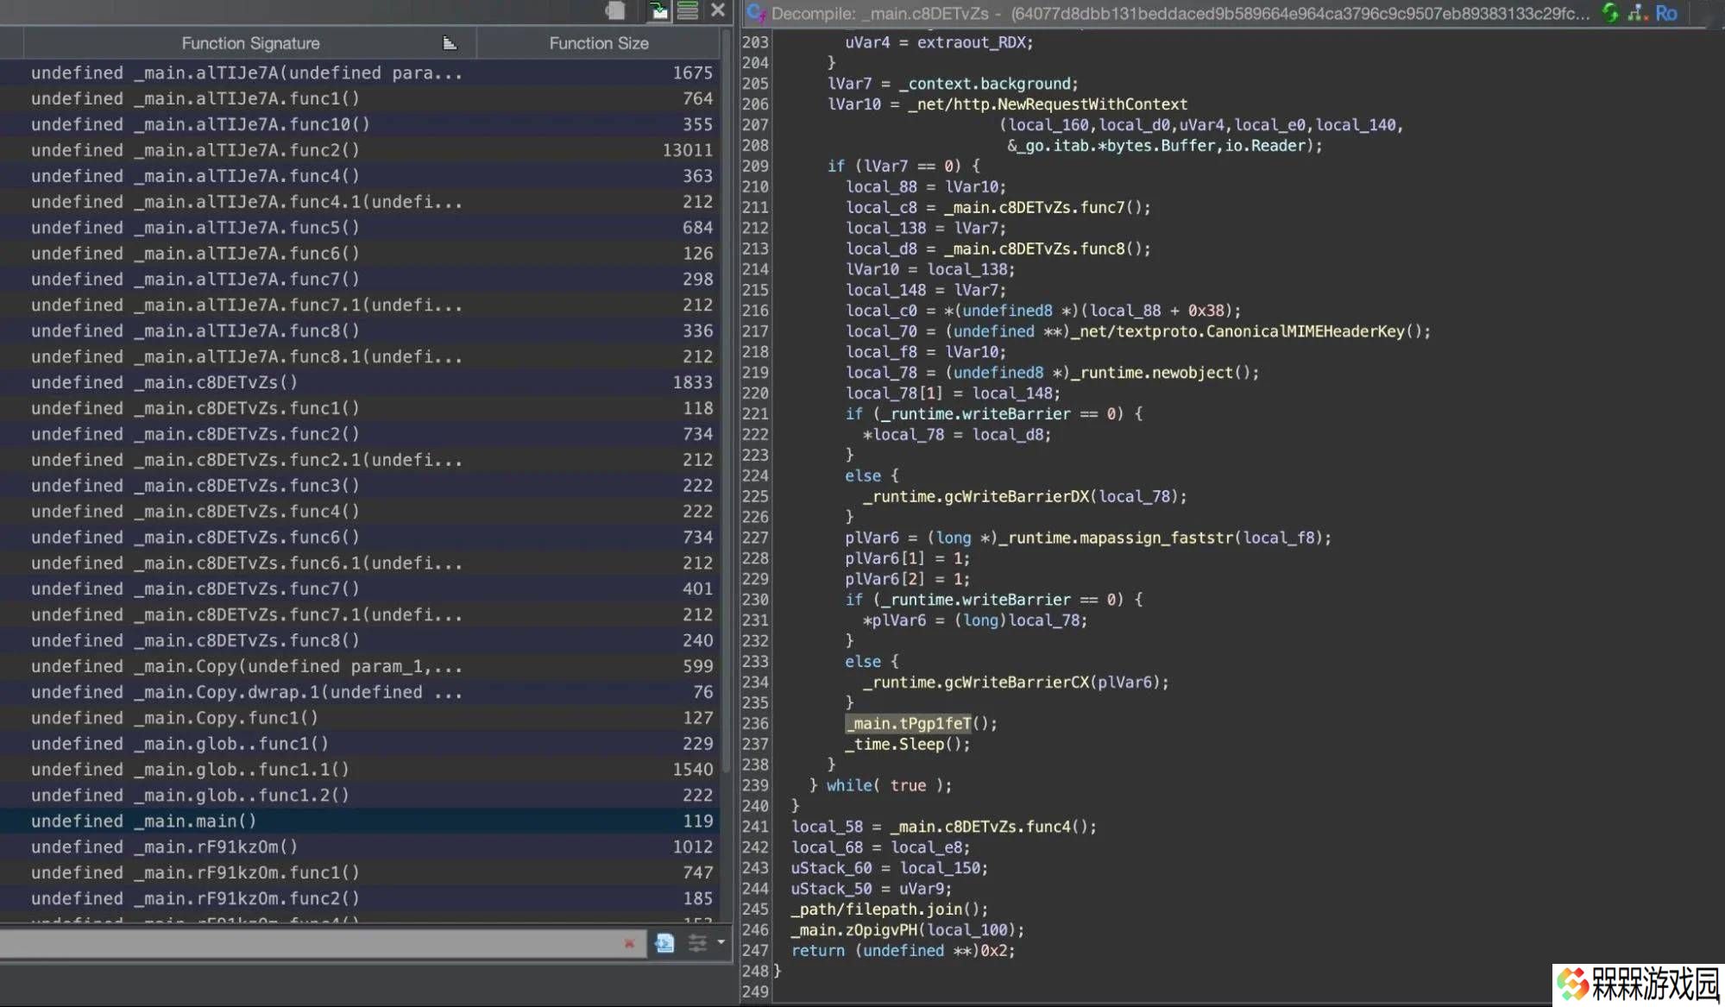Select the _main.c8DETvZs.func1() row

[360, 407]
